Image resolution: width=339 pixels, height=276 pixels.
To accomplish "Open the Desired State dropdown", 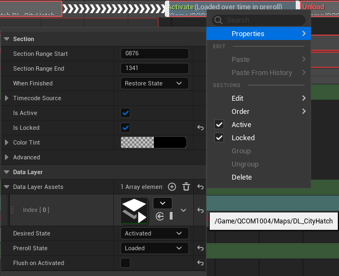I will [x=154, y=233].
